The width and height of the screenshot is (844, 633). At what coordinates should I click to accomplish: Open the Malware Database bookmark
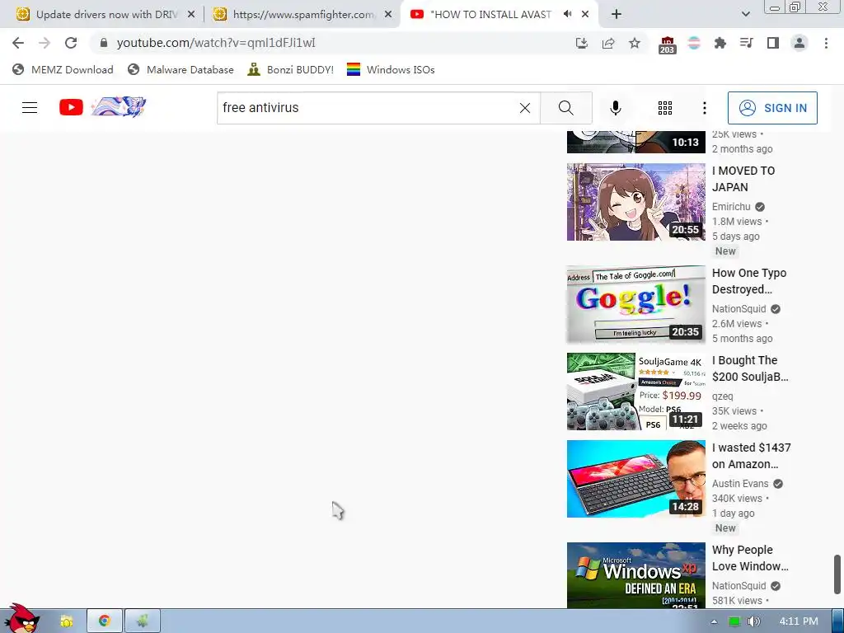point(181,69)
